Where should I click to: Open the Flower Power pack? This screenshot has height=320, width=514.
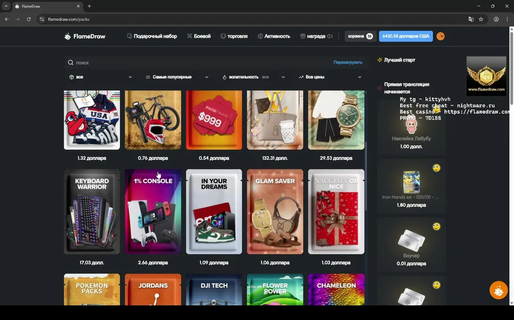(275, 290)
